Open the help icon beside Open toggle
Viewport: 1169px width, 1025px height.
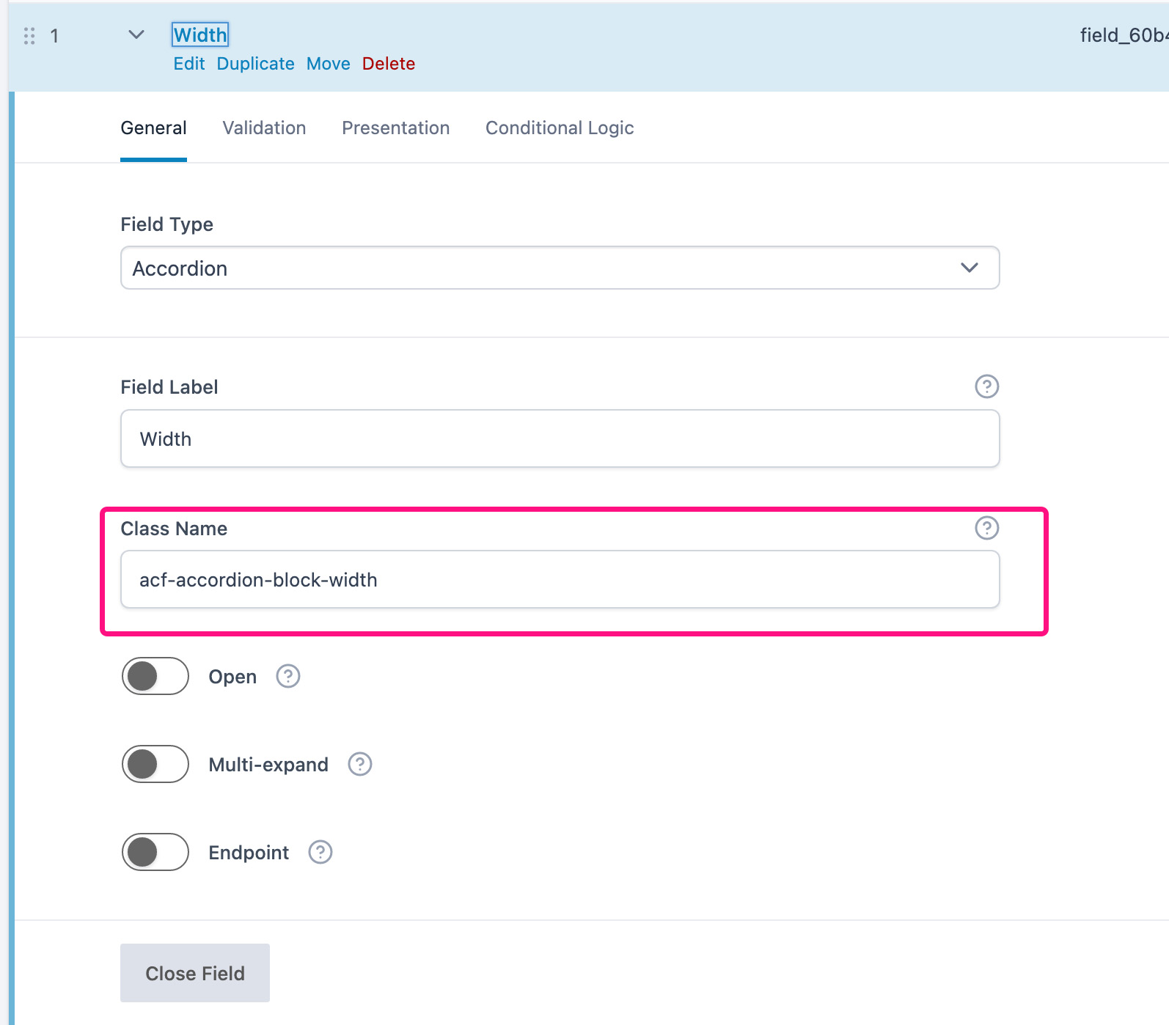(x=287, y=676)
